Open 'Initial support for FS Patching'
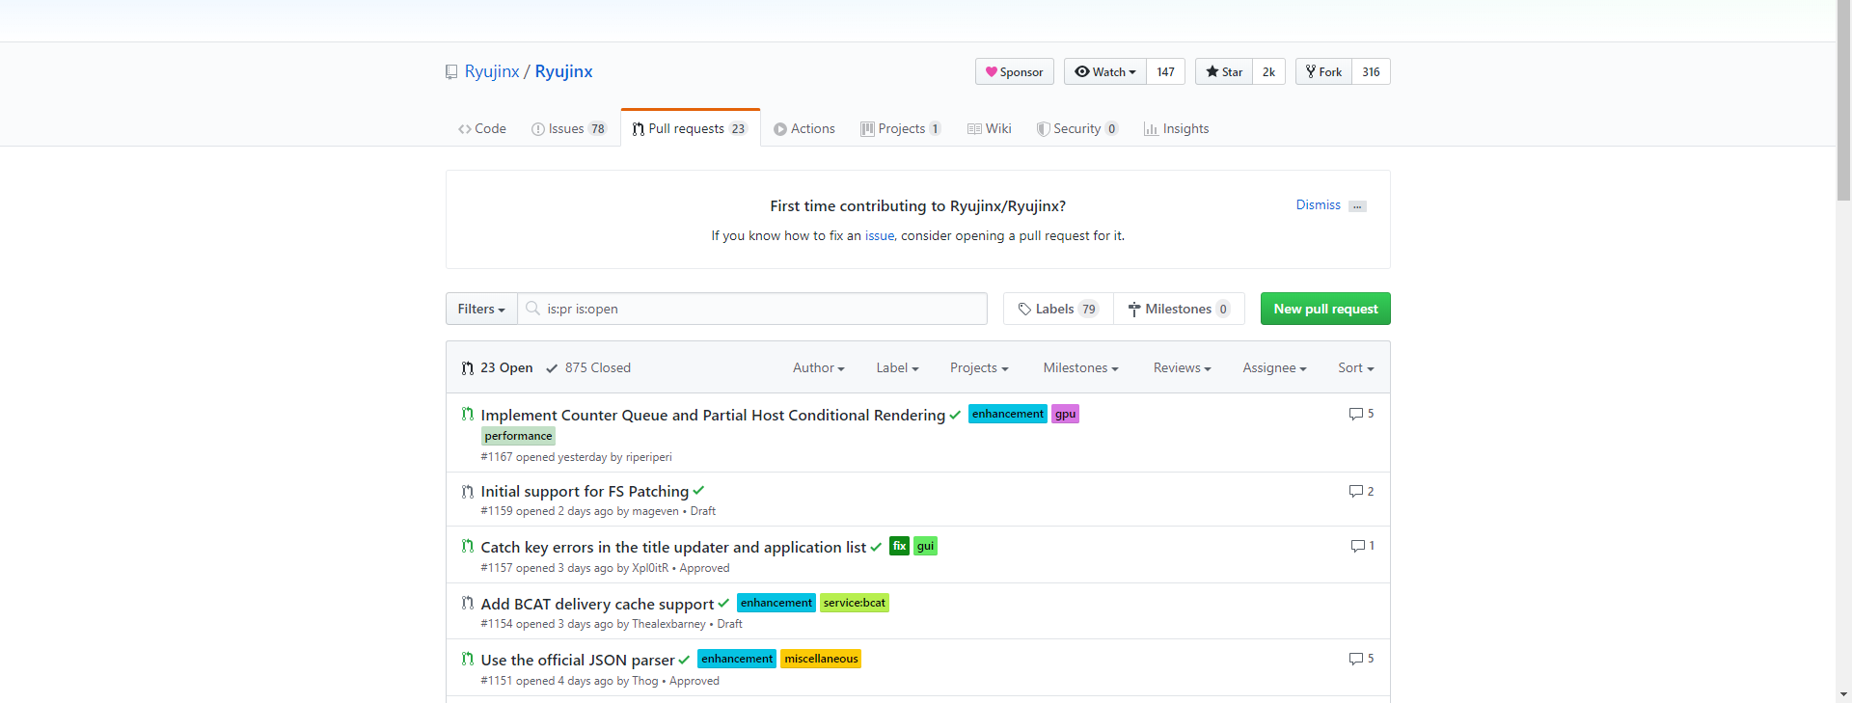Screen dimensions: 1852x703 (x=585, y=491)
